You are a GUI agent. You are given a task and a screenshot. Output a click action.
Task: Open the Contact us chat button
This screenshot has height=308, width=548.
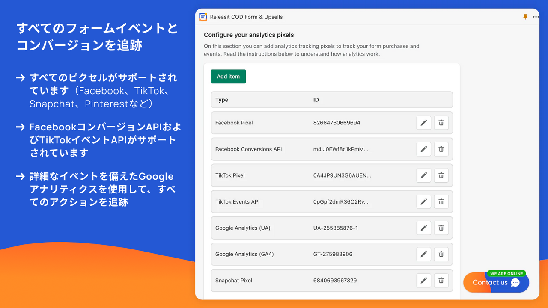pyautogui.click(x=496, y=282)
